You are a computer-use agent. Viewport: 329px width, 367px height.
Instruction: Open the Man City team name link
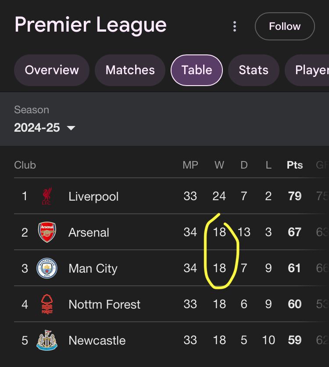pos(93,268)
